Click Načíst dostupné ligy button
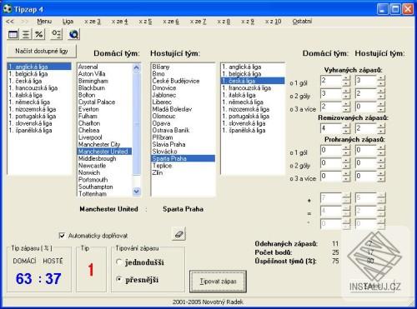 coord(42,51)
